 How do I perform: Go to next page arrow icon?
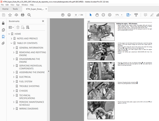(x=69, y=15)
